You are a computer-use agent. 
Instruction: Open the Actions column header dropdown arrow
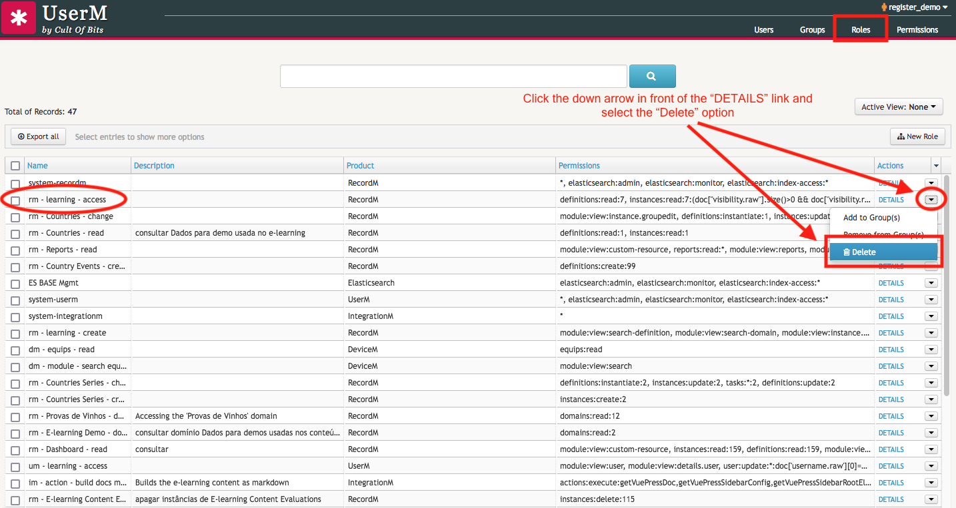tap(936, 166)
